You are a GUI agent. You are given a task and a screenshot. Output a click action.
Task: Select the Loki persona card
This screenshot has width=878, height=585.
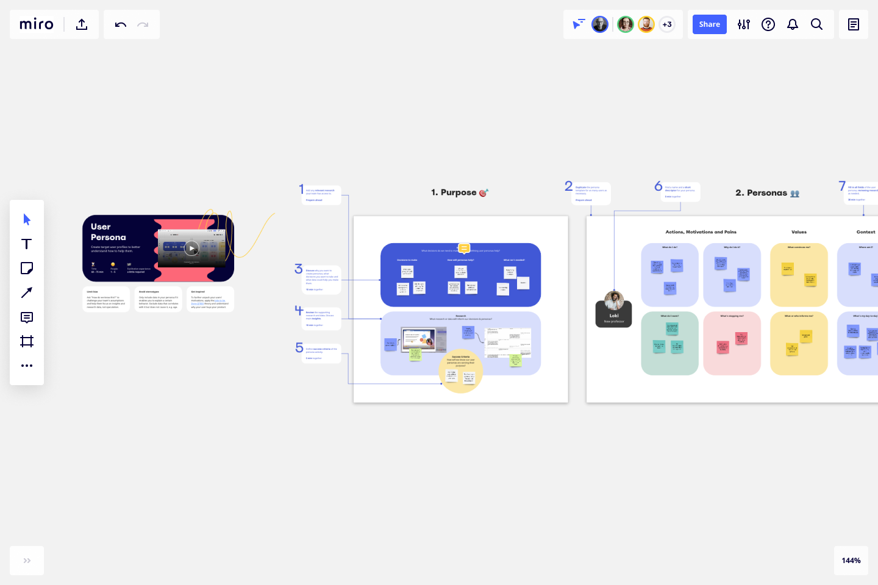[613, 310]
